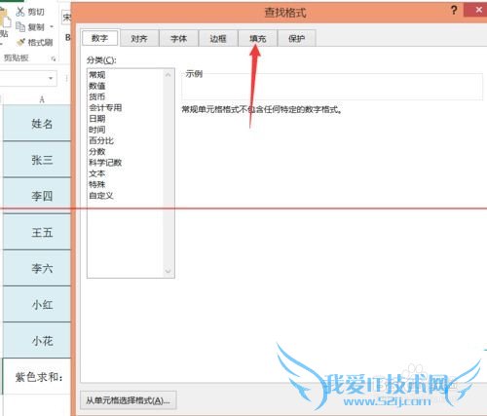This screenshot has width=487, height=416.
Task: Select cell containing 姓名
Action: 37,123
